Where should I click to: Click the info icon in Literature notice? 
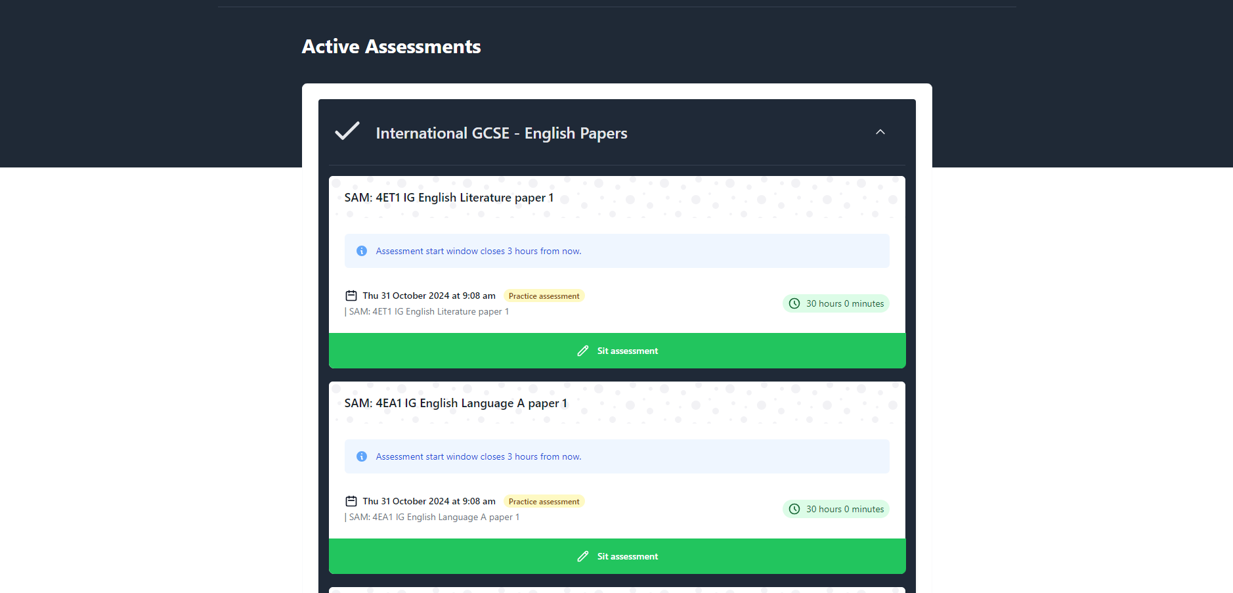362,251
